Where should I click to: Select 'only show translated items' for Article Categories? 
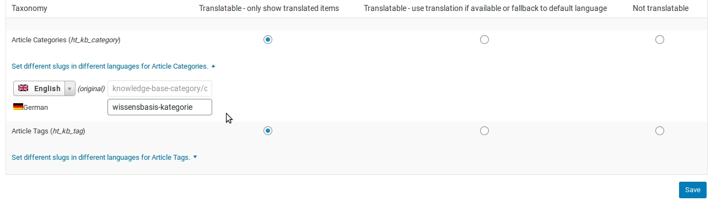click(268, 40)
